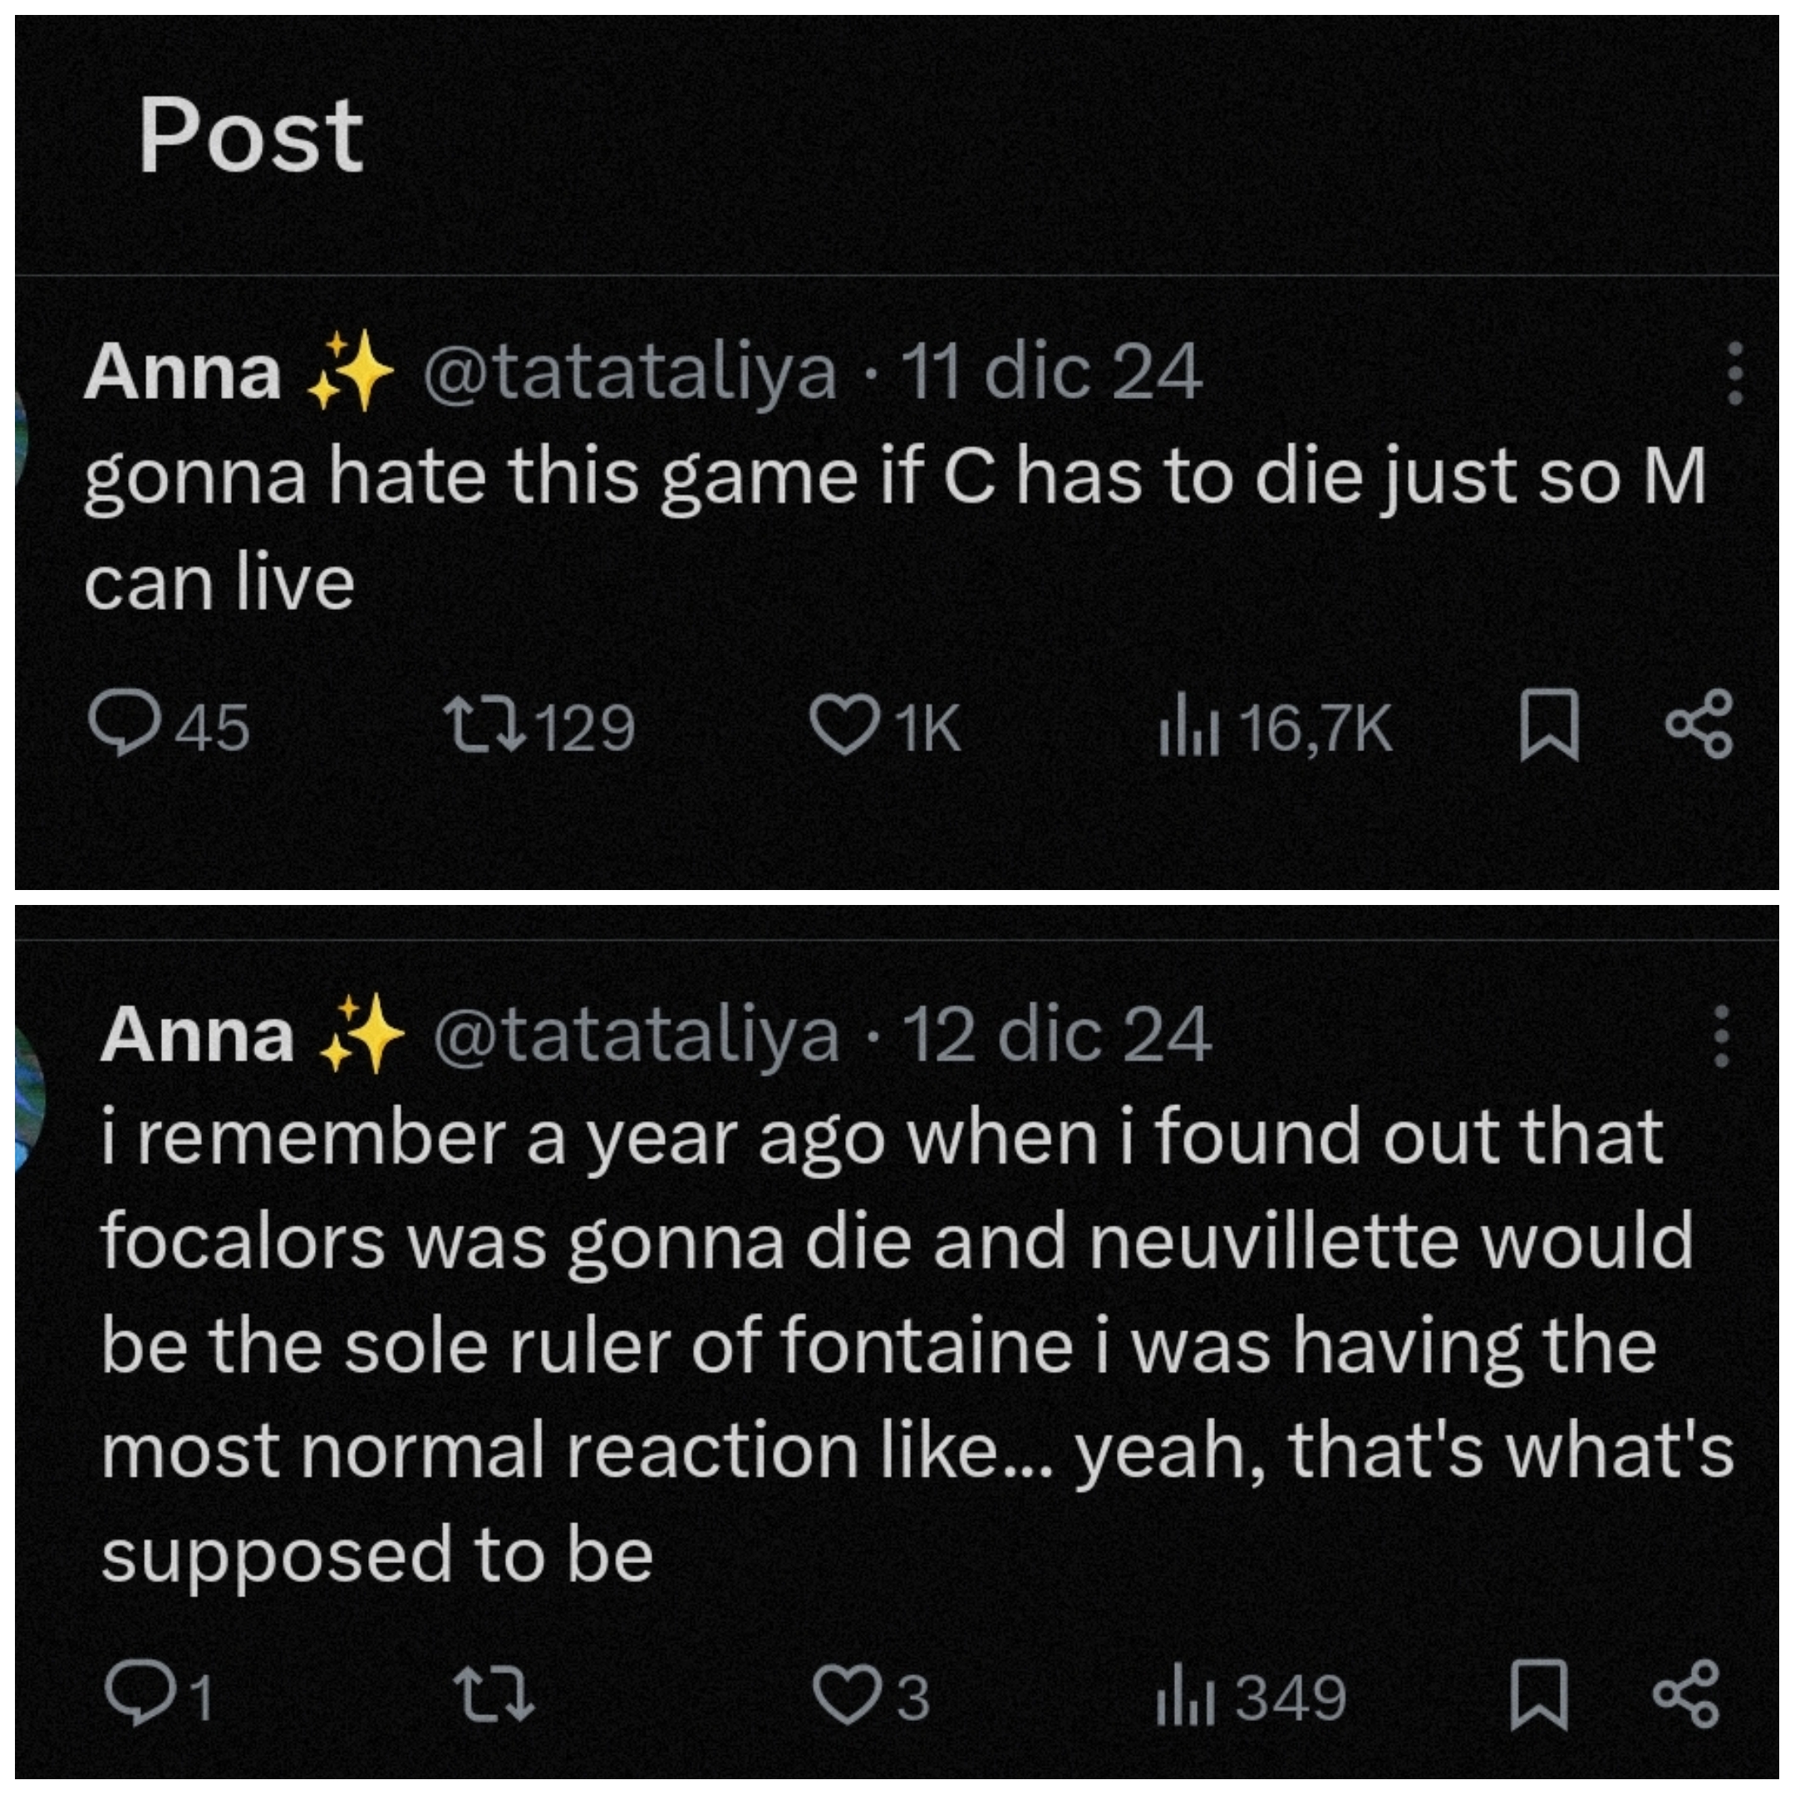Click the 12 dic 24 timestamp
Screen dimensions: 1795x1795
pos(1056,1035)
